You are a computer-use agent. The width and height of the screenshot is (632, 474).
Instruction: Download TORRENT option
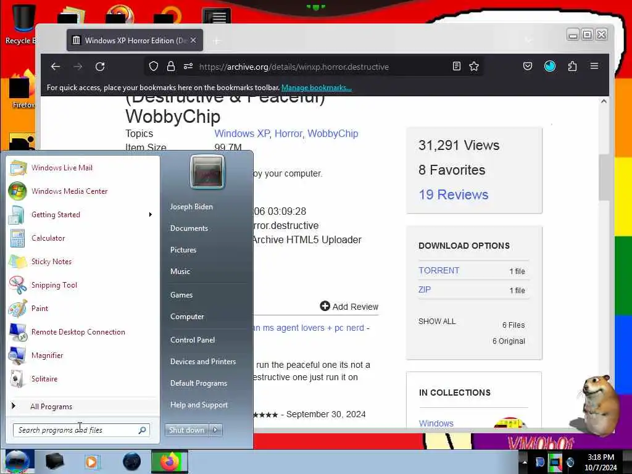coord(439,270)
